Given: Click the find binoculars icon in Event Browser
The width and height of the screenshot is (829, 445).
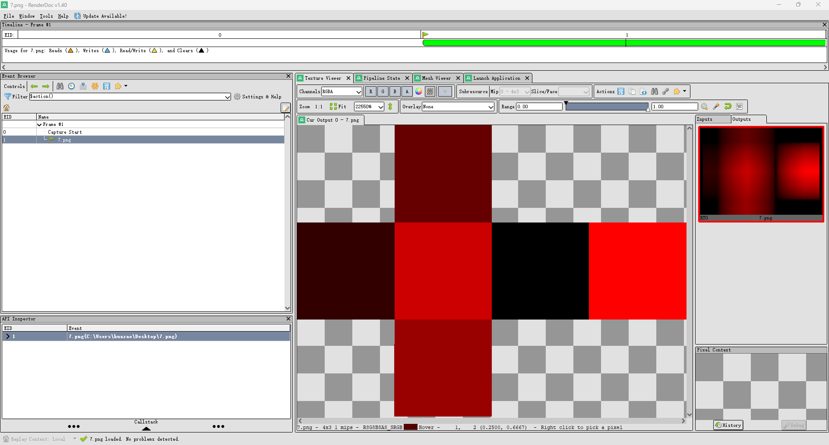Looking at the screenshot, I should tap(60, 86).
